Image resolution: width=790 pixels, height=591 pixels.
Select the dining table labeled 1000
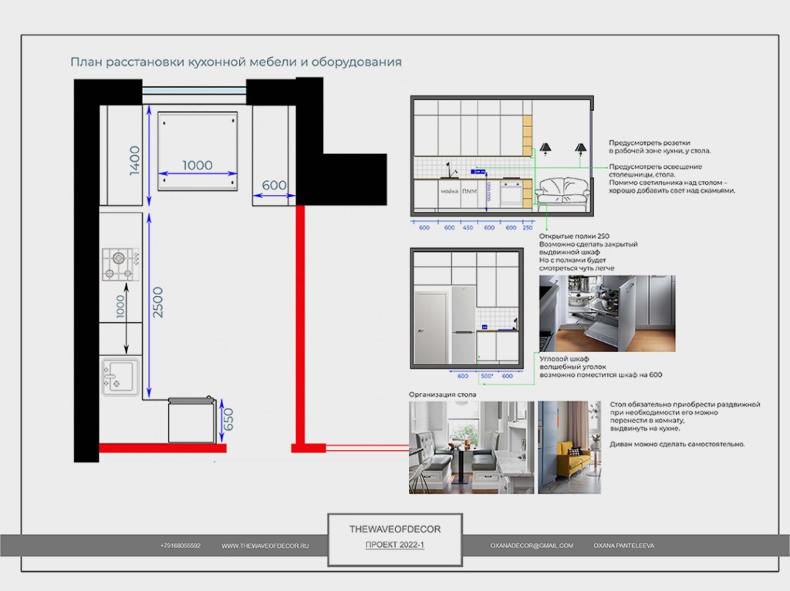point(197,151)
